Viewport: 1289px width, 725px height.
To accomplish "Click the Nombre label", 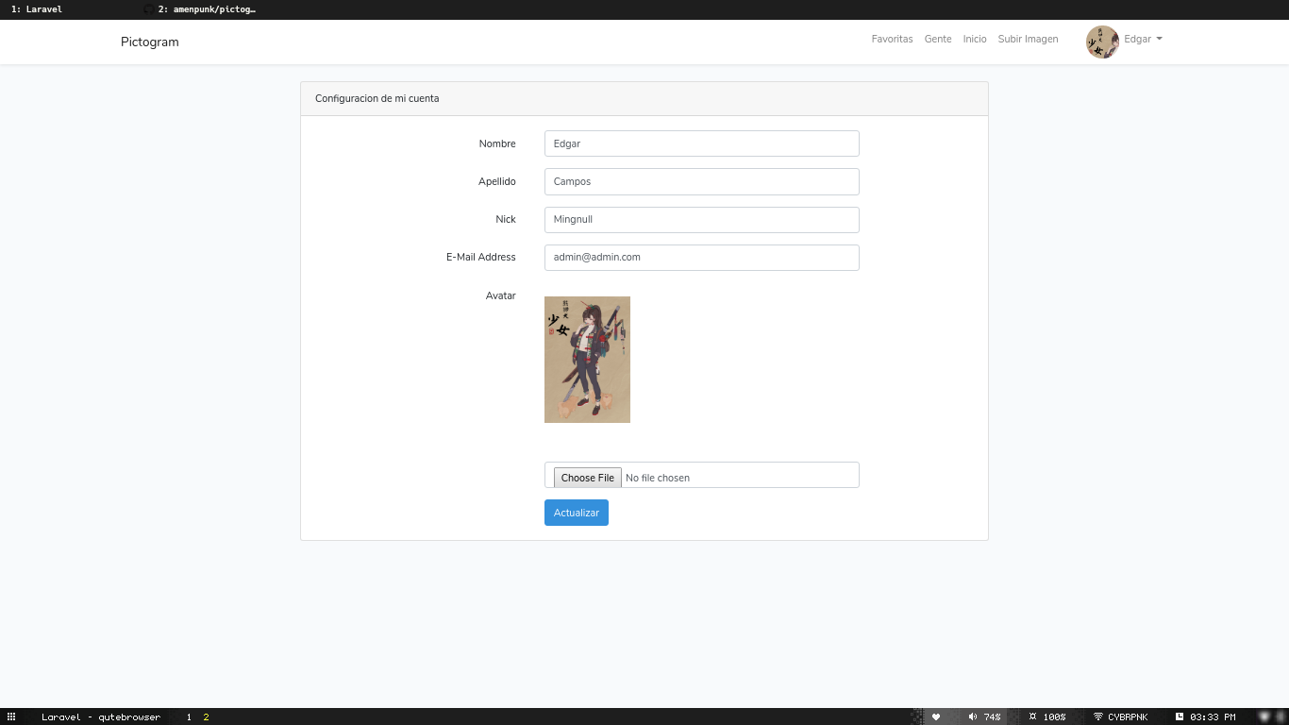I will 497,143.
